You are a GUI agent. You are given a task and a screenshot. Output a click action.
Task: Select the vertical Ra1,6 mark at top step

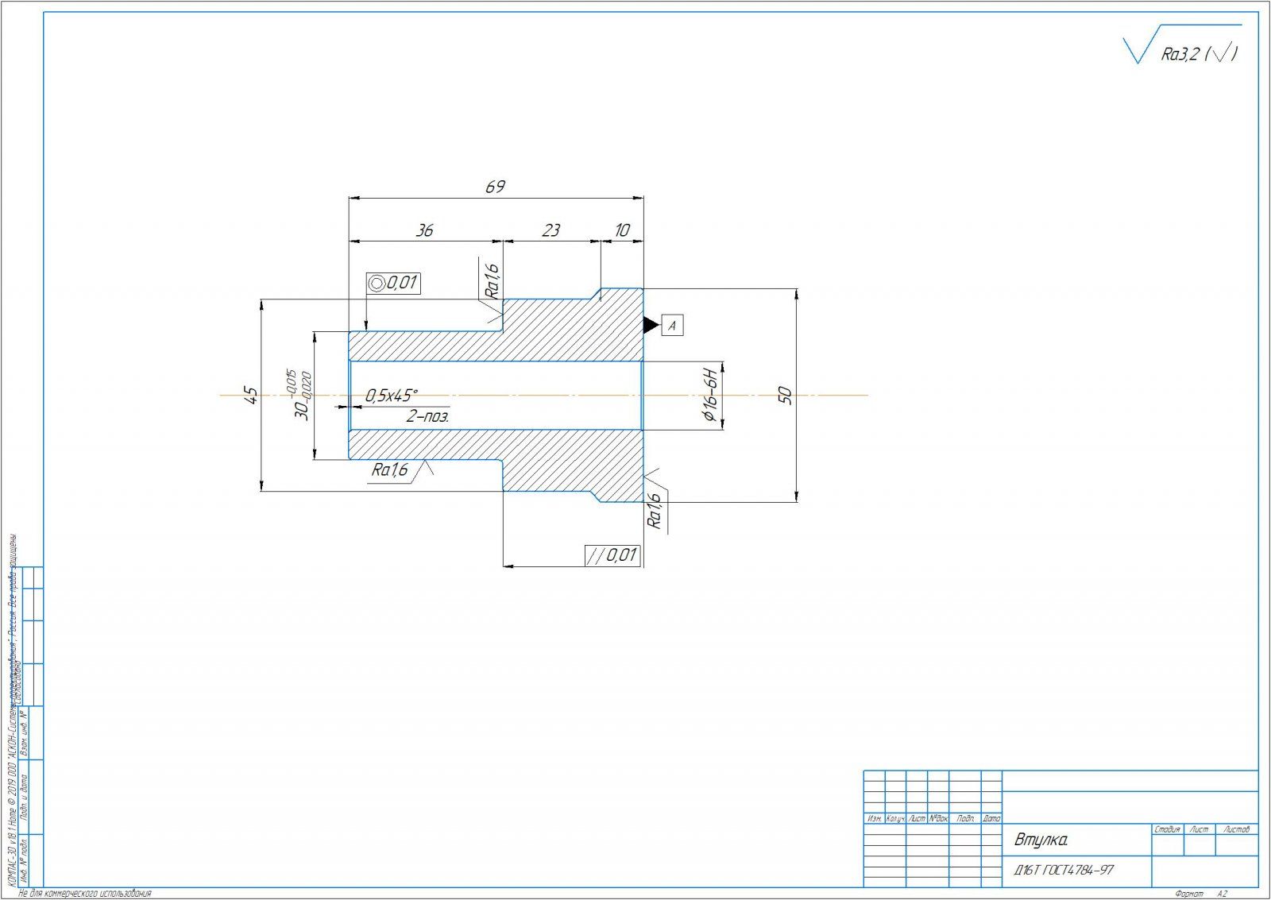[492, 282]
